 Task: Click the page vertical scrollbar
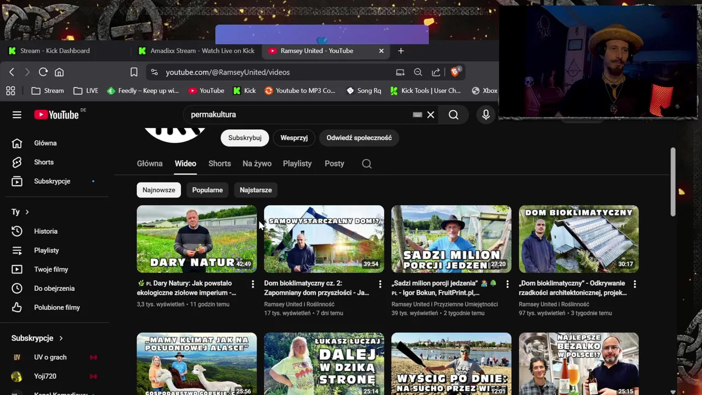(x=673, y=182)
